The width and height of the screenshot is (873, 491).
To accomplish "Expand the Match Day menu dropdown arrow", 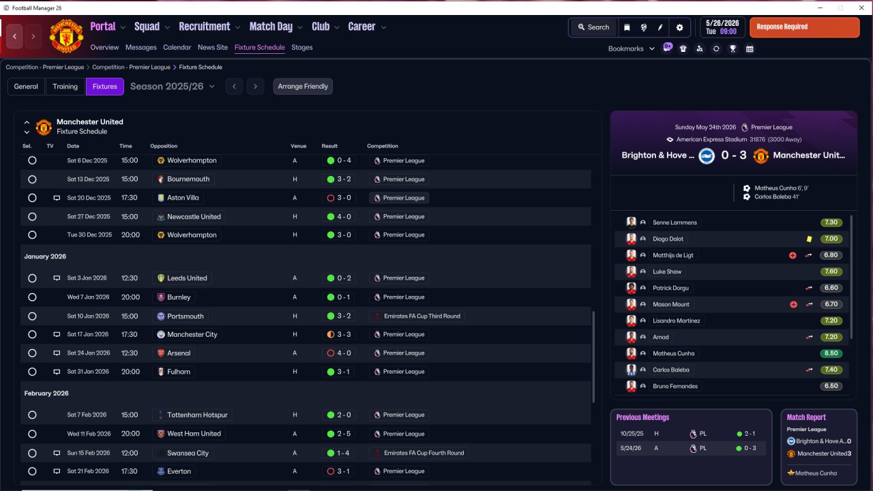I will point(299,28).
